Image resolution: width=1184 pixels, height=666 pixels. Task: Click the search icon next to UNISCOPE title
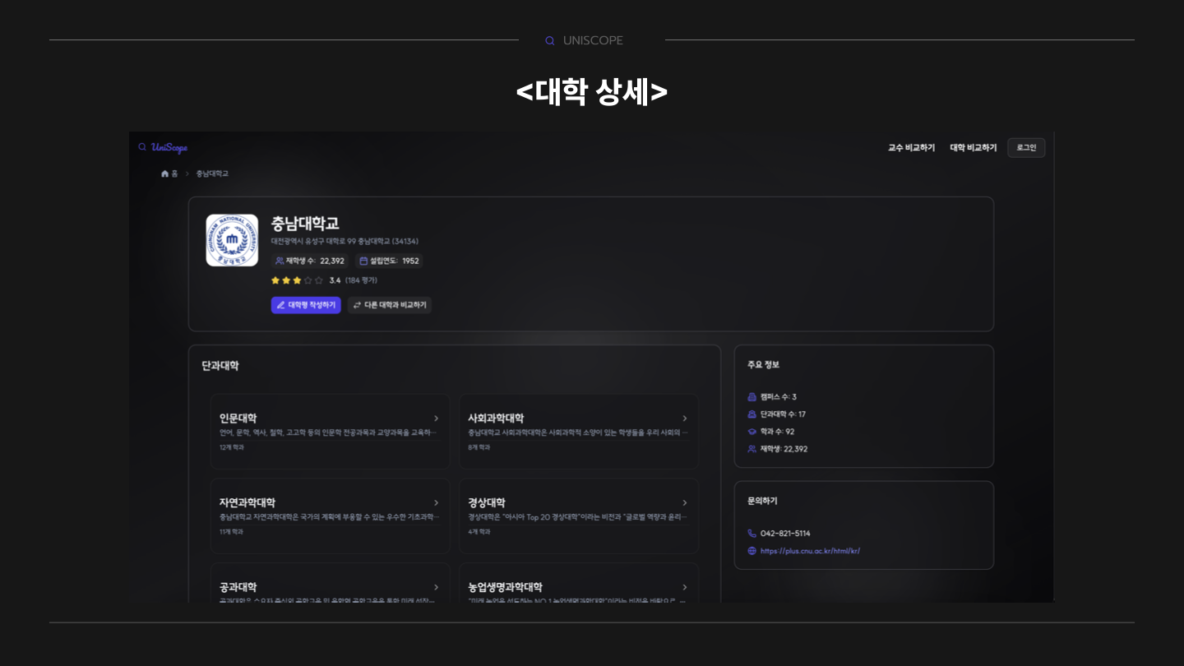[550, 41]
